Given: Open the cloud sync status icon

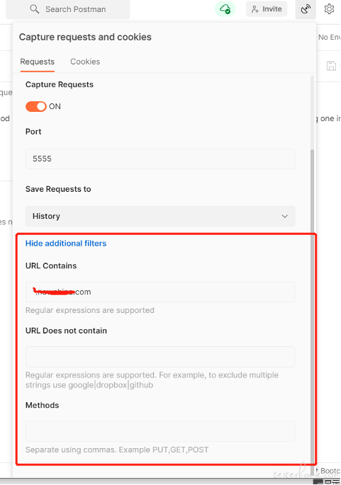Looking at the screenshot, I should click(225, 9).
